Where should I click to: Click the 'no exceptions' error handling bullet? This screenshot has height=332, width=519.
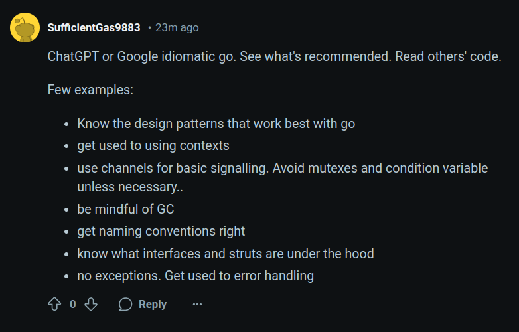(x=196, y=276)
